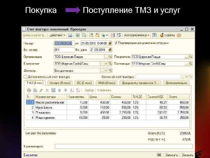Add a new row using the table toolbar's round icon
210x158 pixels.
pos(29,90)
